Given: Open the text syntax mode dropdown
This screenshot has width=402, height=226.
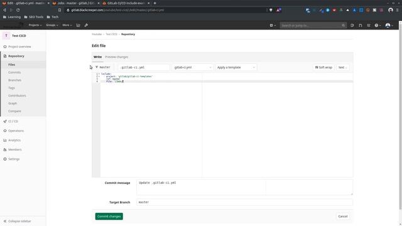Looking at the screenshot, I should (x=342, y=67).
